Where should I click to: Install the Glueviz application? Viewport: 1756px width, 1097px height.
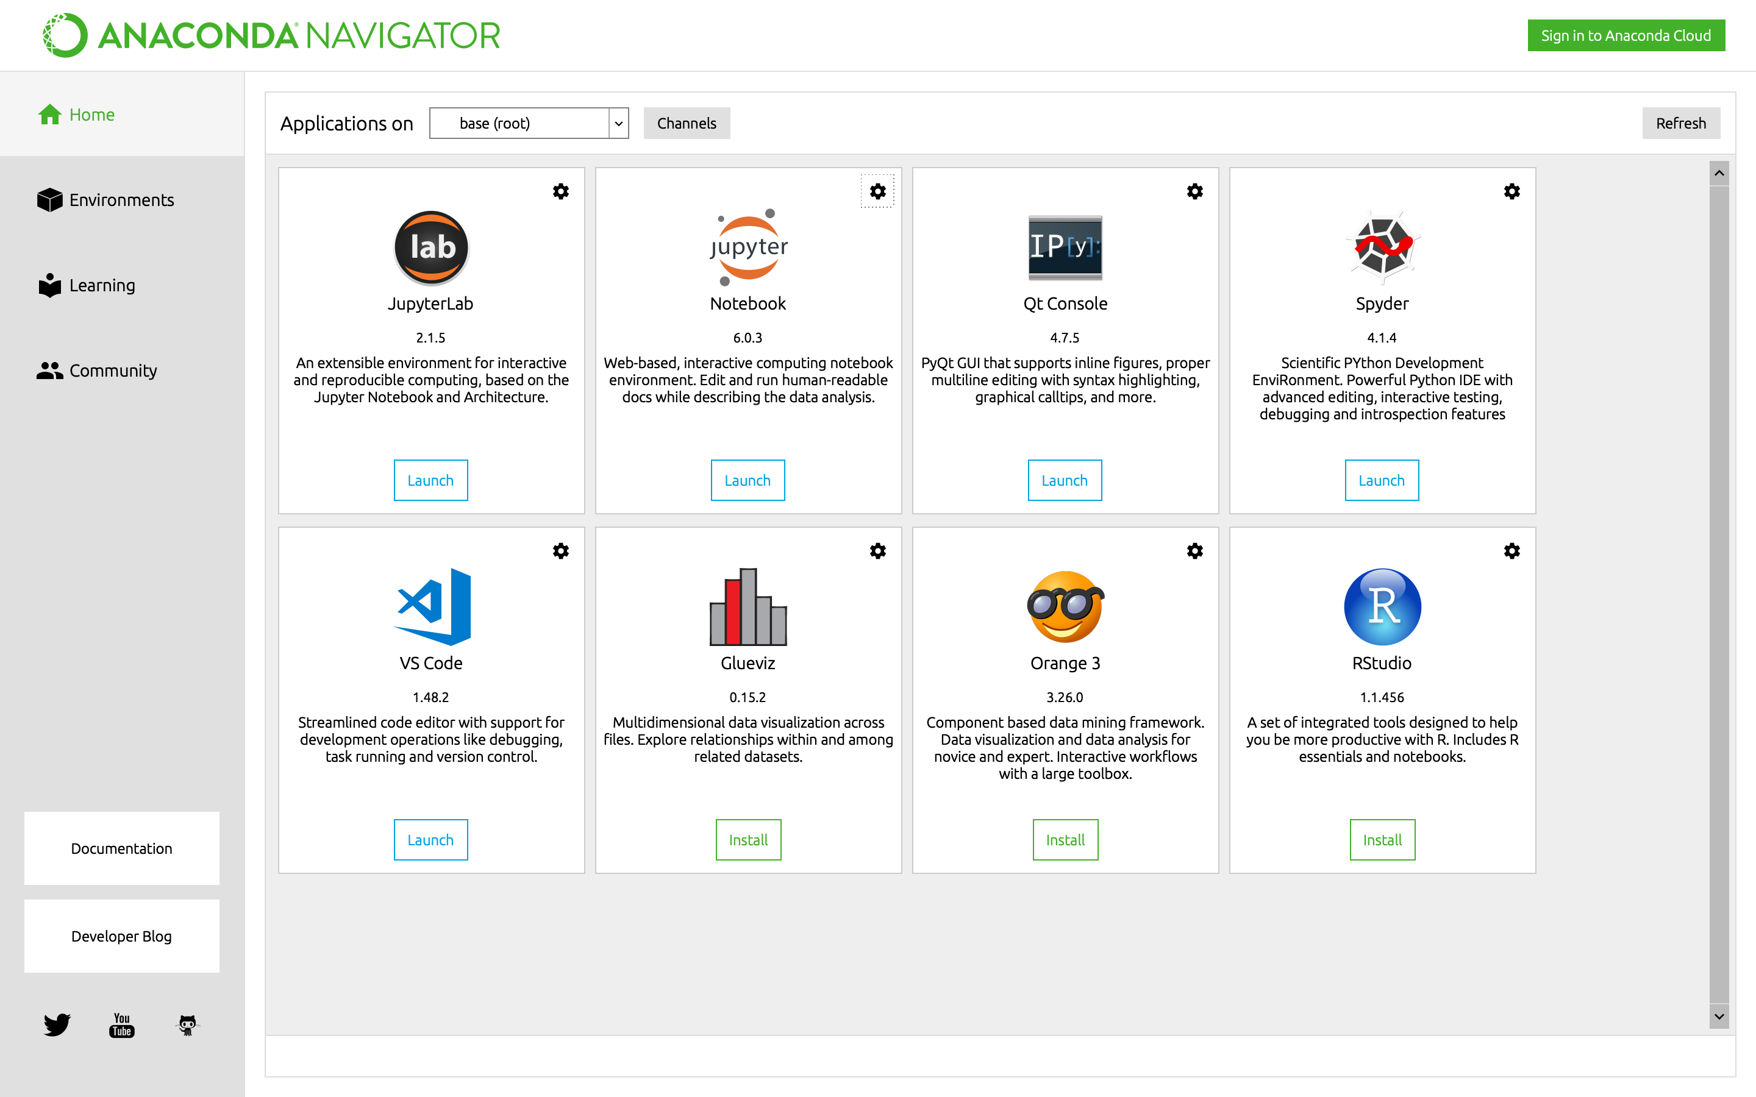pos(748,839)
